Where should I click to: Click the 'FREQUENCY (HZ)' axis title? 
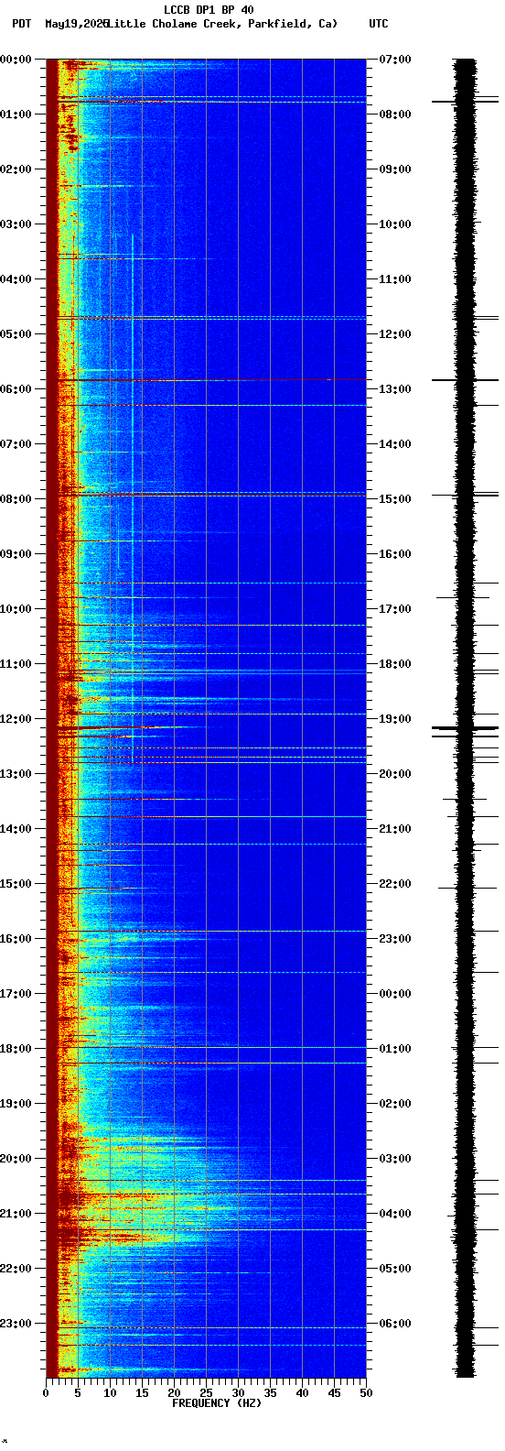tap(217, 1403)
